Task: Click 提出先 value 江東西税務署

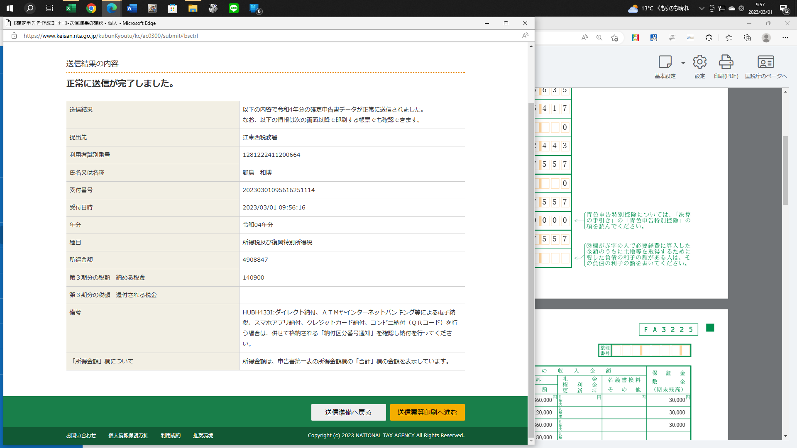Action: (260, 137)
